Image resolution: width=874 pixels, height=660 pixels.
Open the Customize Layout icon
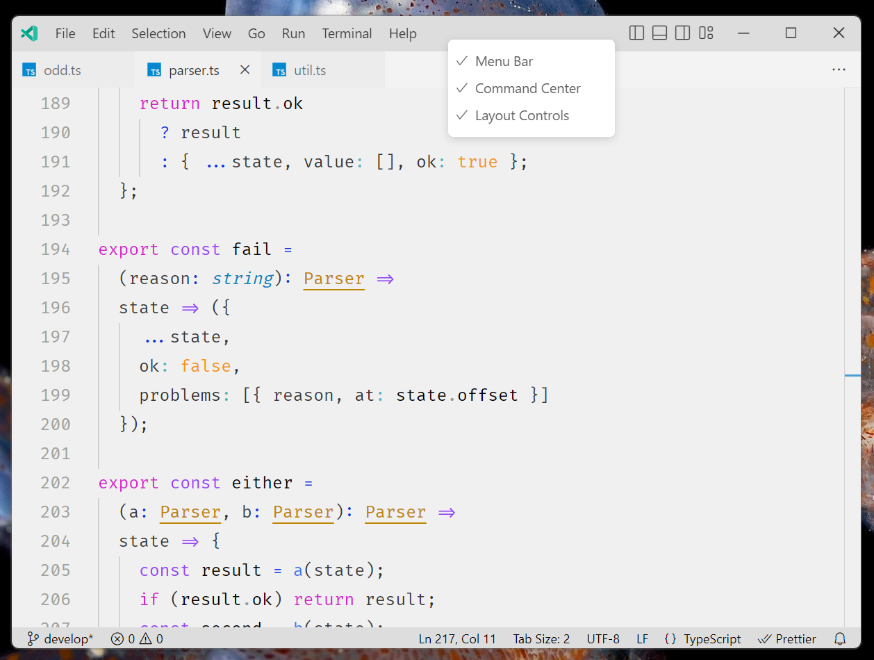coord(705,32)
